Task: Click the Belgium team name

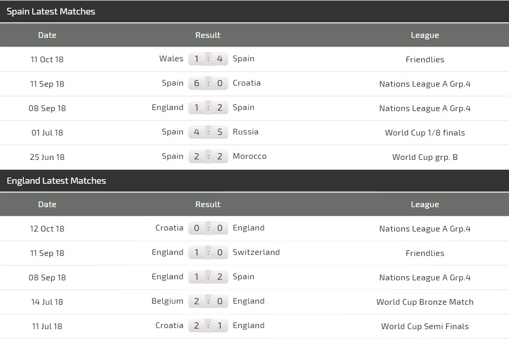Action: (x=167, y=301)
